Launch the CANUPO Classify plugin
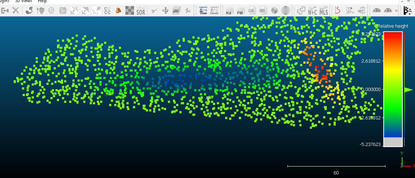The height and width of the screenshot is (178, 415). (x=214, y=10)
